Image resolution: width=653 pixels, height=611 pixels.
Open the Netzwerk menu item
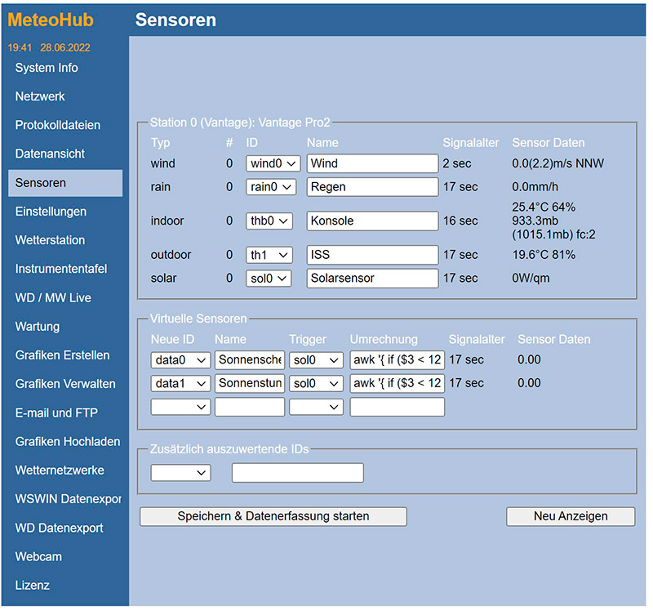tap(40, 96)
